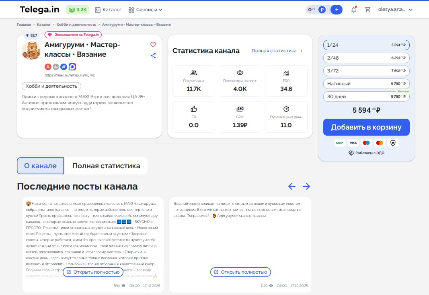Image resolution: width=429 pixels, height=295 pixels.
Task: Click the heart favorite icon
Action: tap(153, 45)
